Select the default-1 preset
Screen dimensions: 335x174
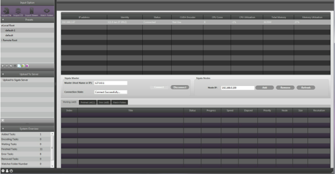[x=10, y=30]
